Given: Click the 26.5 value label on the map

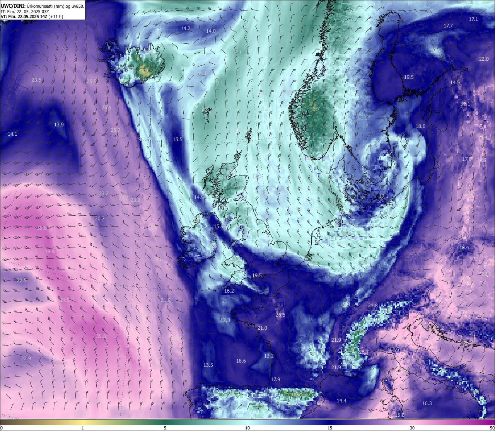Looking at the screenshot, I should tap(280, 315).
